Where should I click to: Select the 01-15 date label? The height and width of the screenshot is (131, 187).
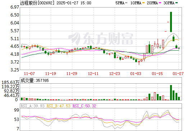tap(157, 74)
